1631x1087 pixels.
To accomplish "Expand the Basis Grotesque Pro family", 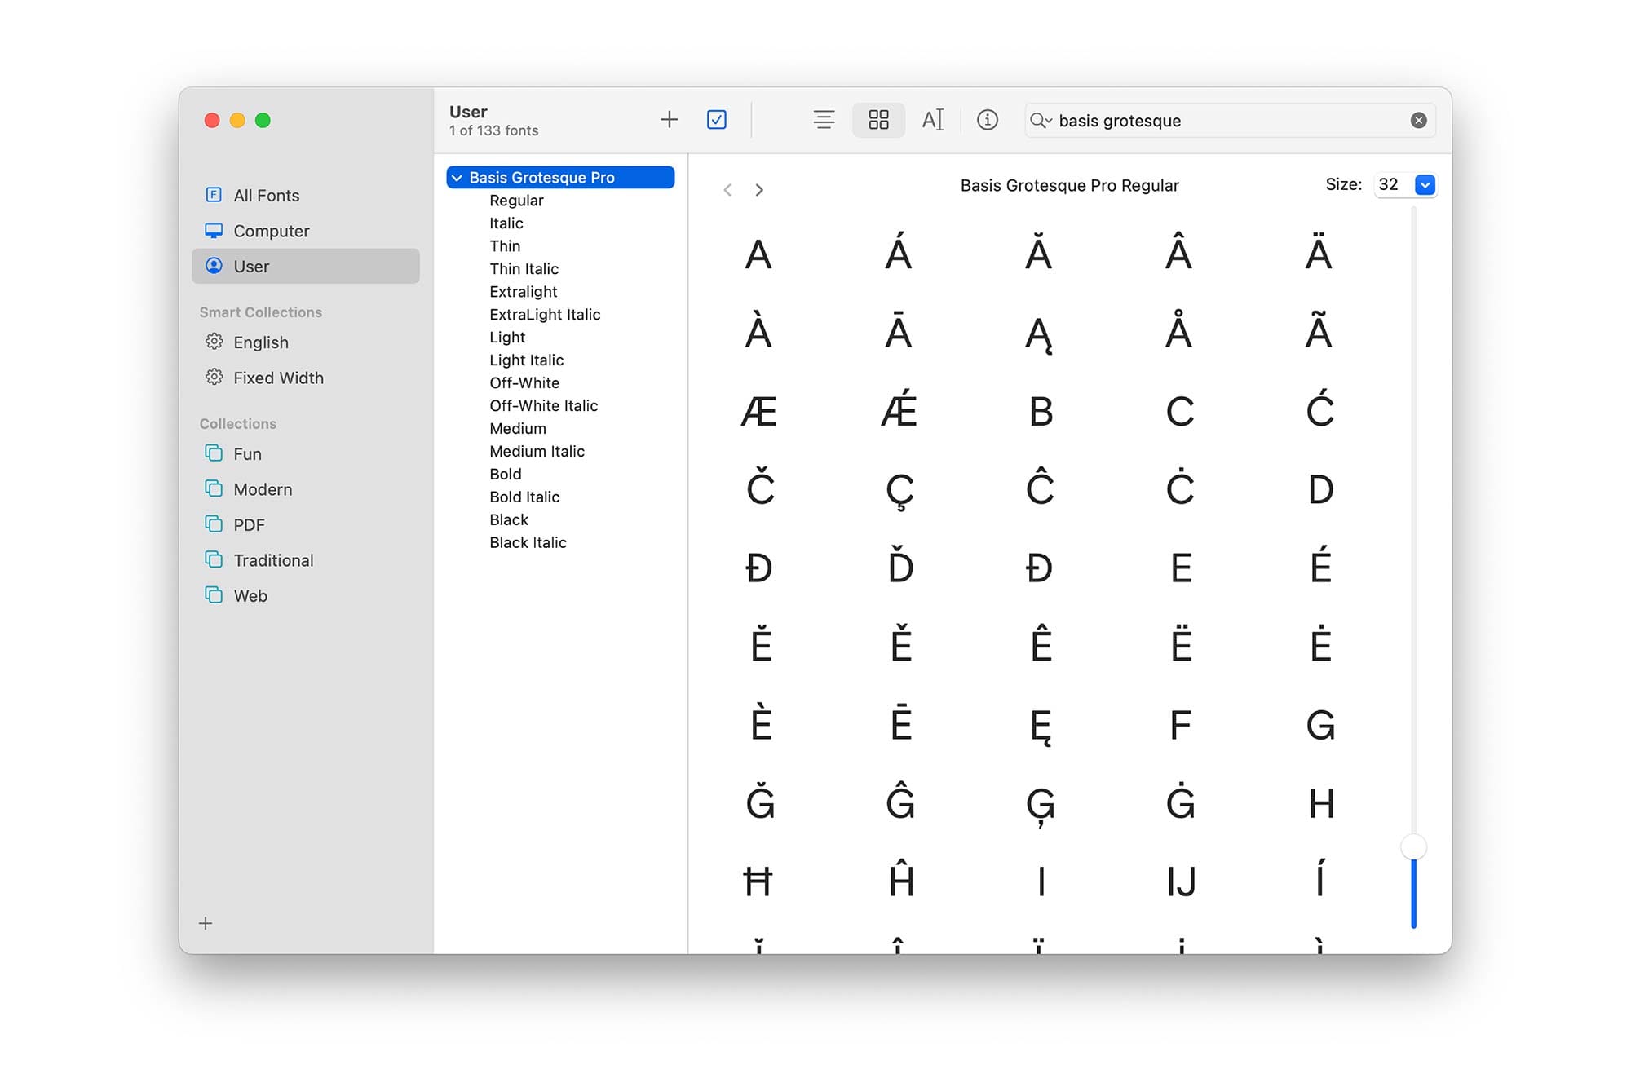I will pos(457,176).
